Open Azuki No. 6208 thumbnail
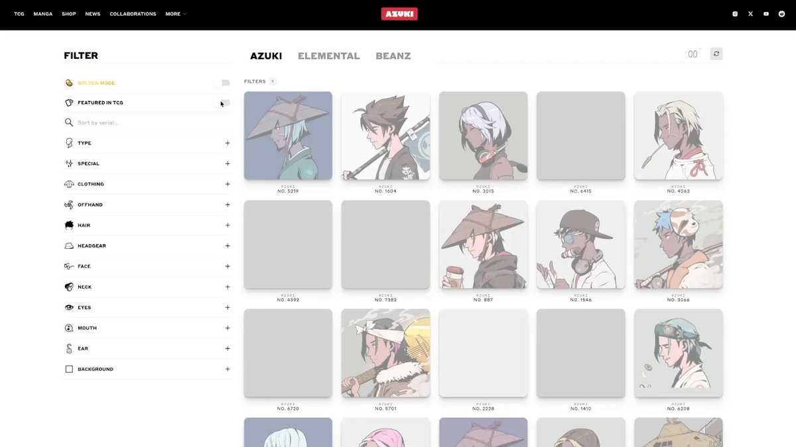This screenshot has width=796, height=447. click(x=678, y=353)
